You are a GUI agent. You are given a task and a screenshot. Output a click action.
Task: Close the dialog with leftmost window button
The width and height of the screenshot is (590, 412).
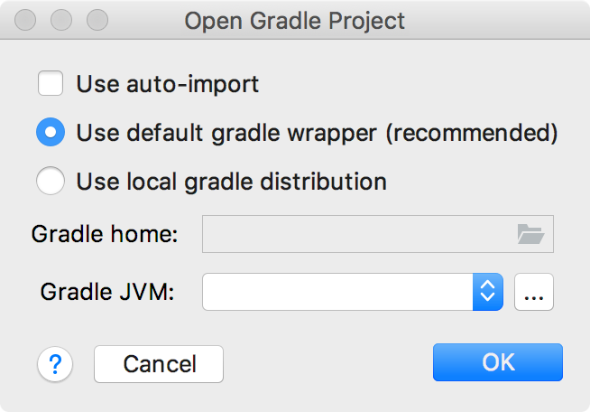[25, 20]
